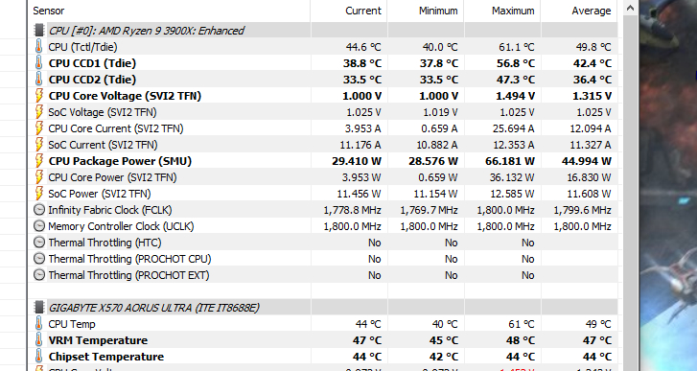Click the chip icon of the AMD Ryzen 9 3900X group

click(39, 31)
